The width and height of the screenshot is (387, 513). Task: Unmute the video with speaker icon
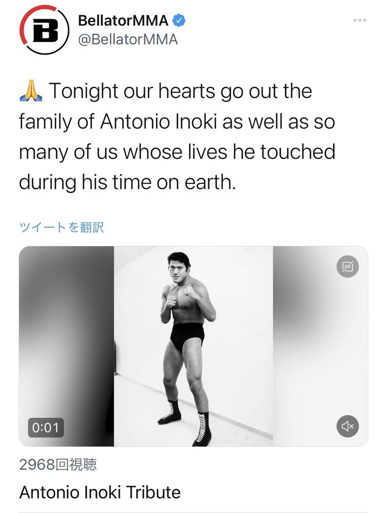[x=348, y=426]
